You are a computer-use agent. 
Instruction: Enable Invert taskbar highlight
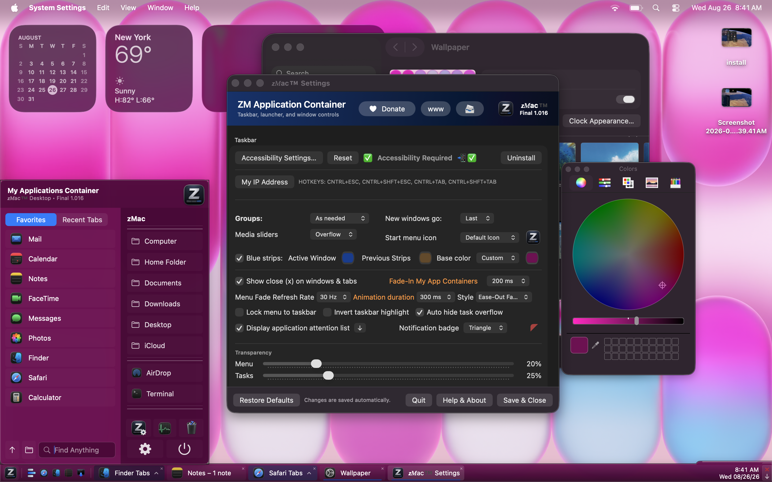(327, 312)
